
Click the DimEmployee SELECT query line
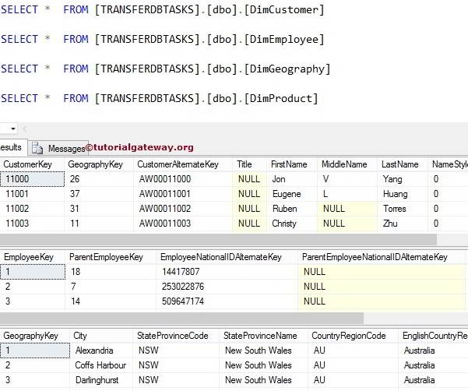163,40
